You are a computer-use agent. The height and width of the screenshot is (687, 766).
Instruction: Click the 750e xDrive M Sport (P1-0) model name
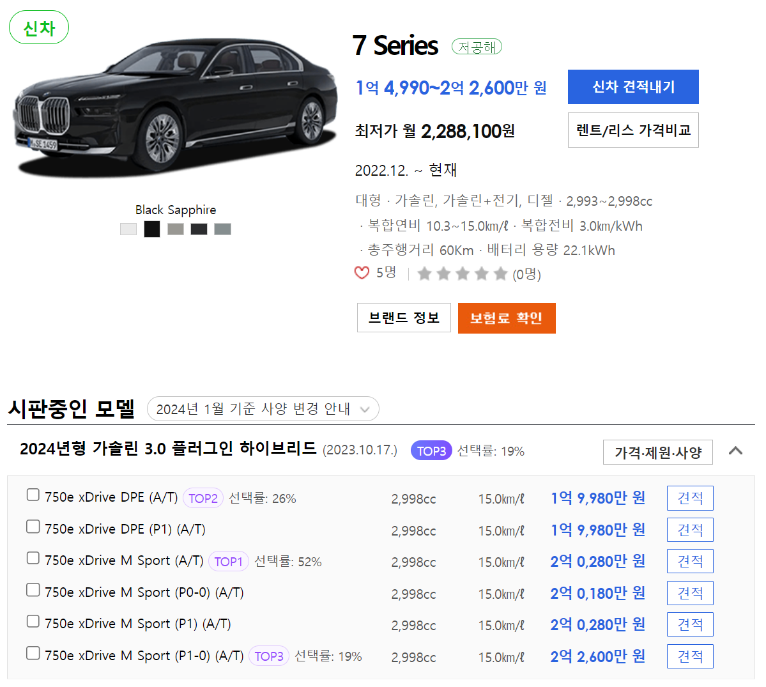(x=144, y=656)
